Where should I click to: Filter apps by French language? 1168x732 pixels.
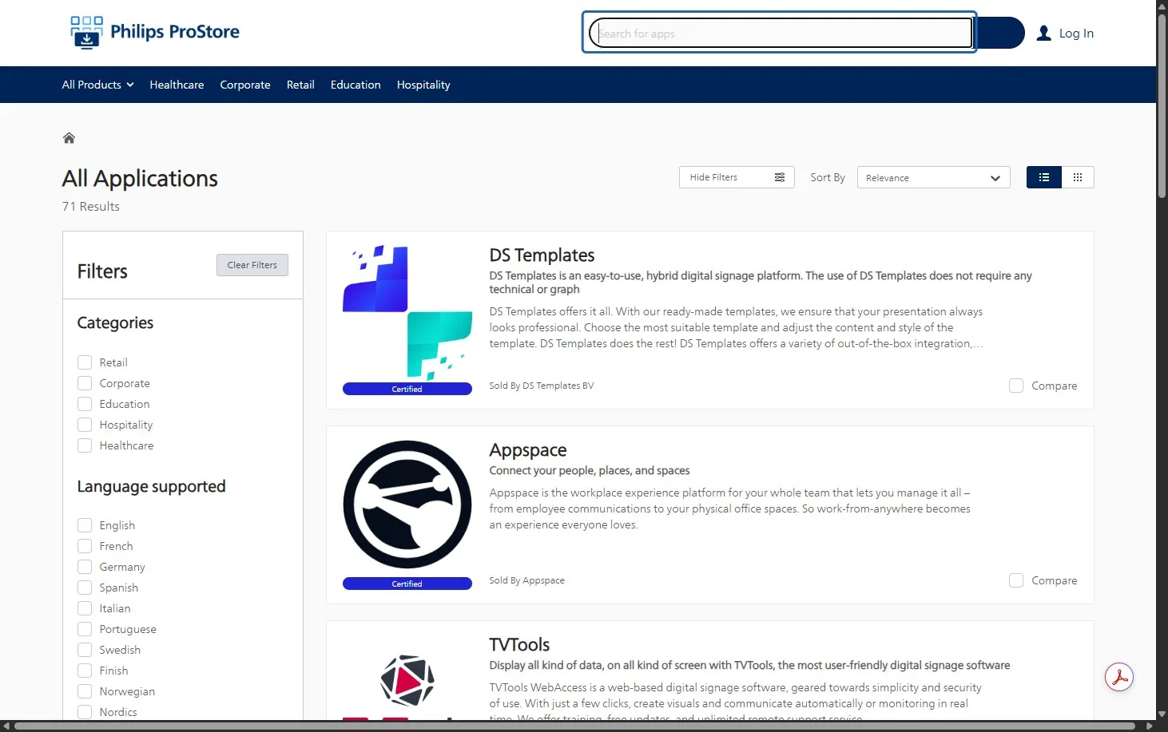[x=85, y=546]
